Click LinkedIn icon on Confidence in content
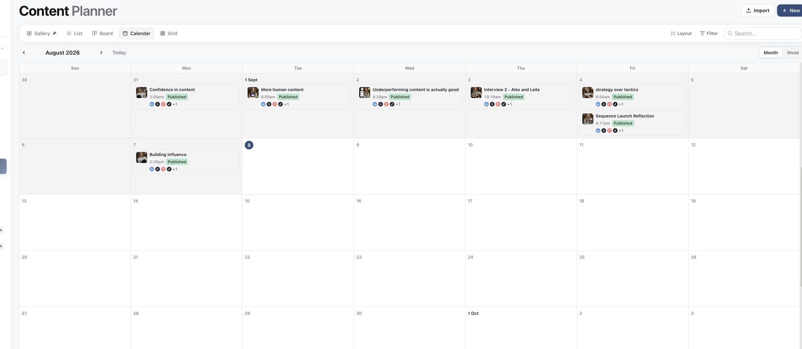 pyautogui.click(x=152, y=104)
